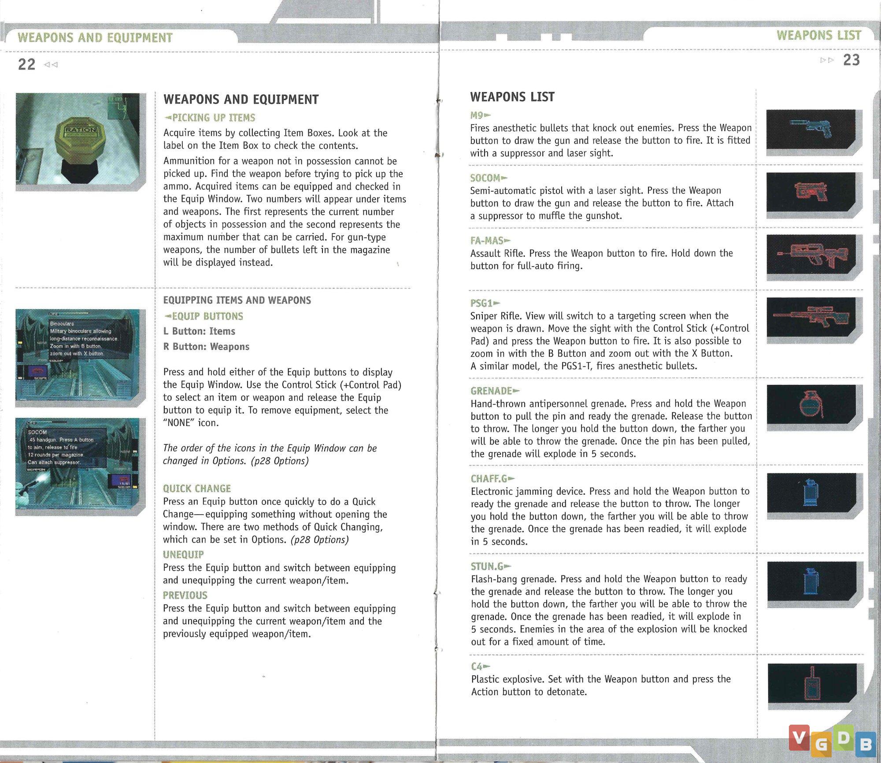Click the M9 weapon name label
The width and height of the screenshot is (881, 763).
coord(480,115)
